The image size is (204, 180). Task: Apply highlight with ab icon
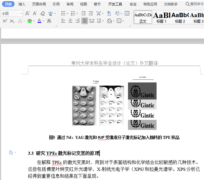30,21
